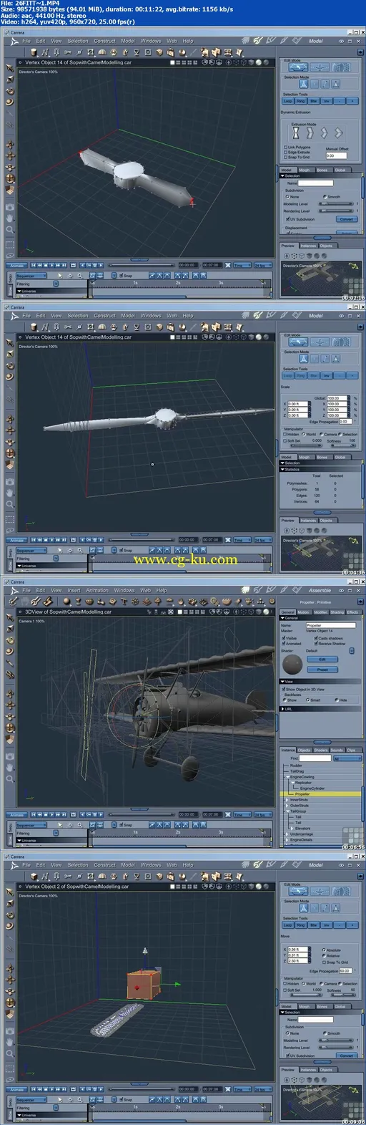Image resolution: width=366 pixels, height=1125 pixels.
Task: Open Selection menu in 02:16 frame
Action: [78, 41]
